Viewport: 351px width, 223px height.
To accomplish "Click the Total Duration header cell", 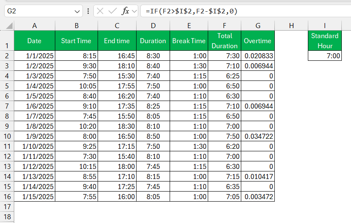I will pyautogui.click(x=225, y=41).
